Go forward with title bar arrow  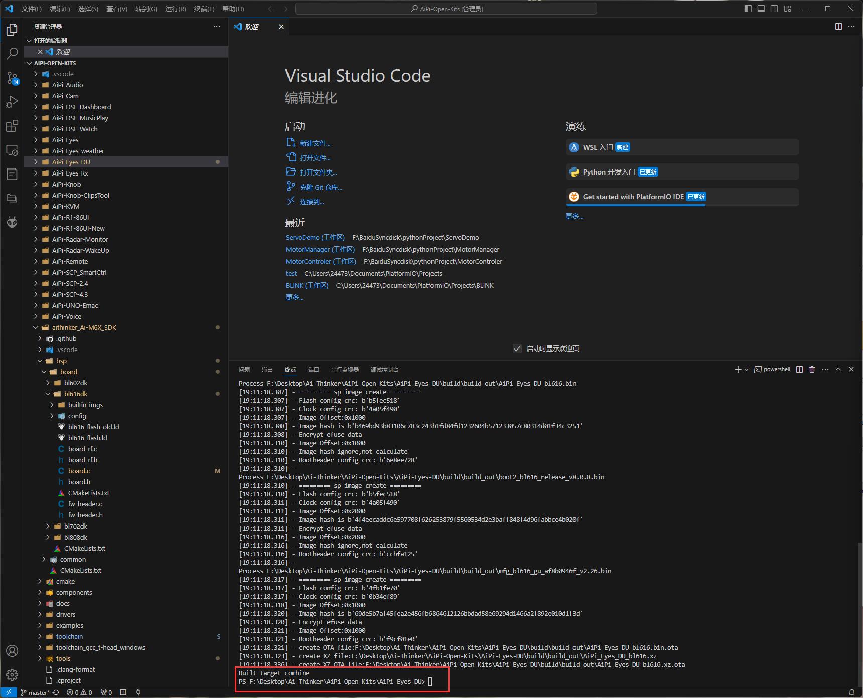pyautogui.click(x=284, y=9)
